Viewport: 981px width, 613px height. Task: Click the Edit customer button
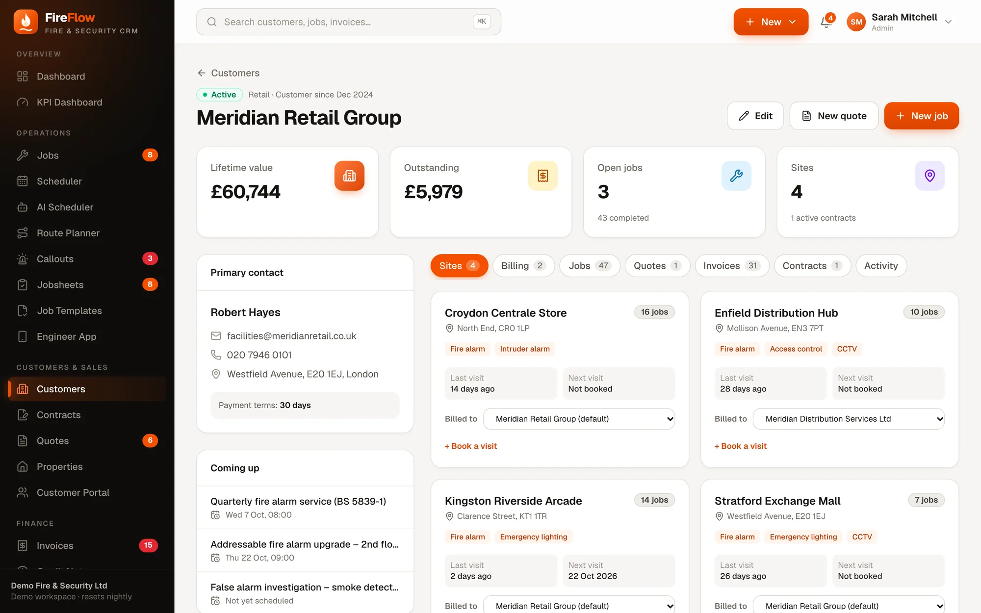(755, 116)
